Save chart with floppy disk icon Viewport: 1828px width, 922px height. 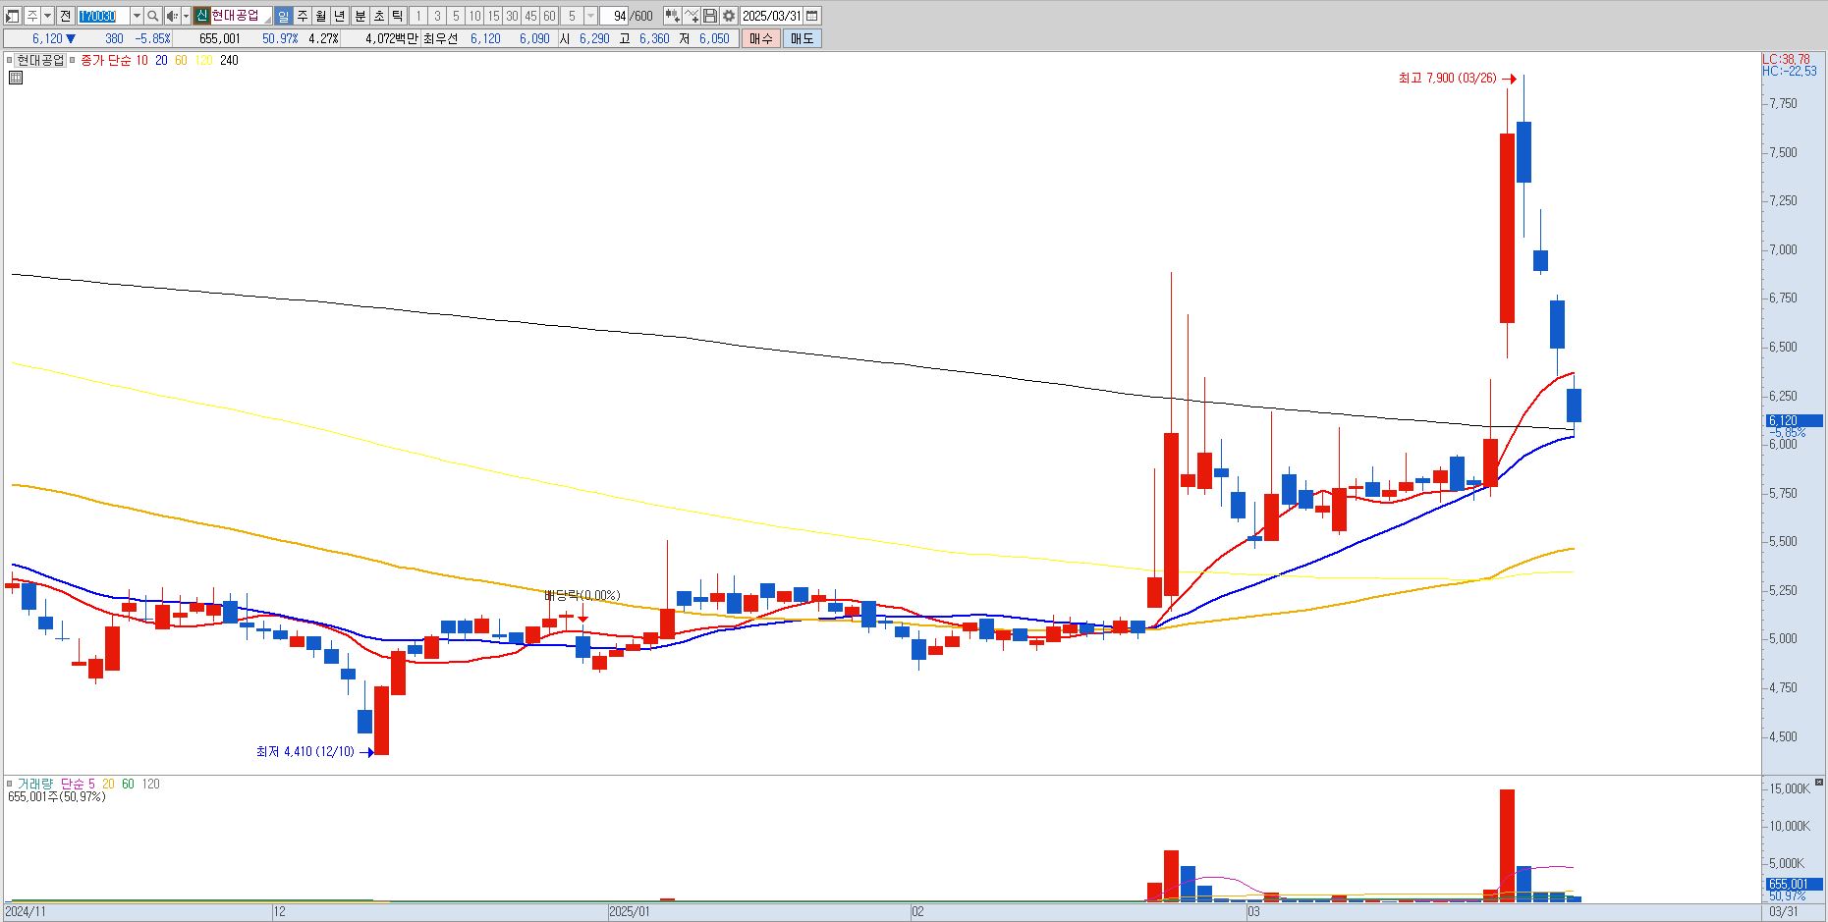(x=709, y=16)
